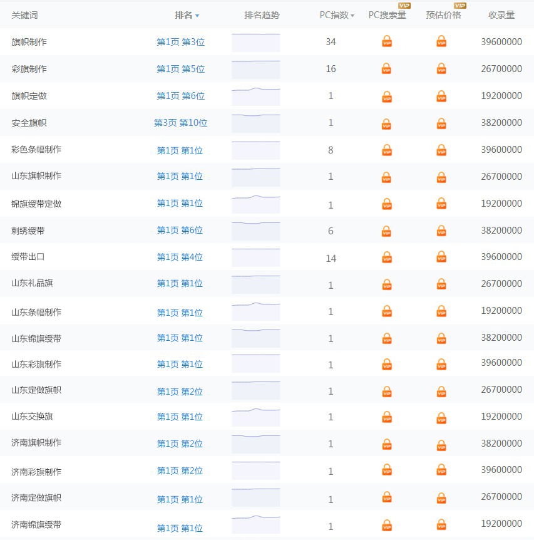Unlock PC search volume for 安全旗帜
534x540 pixels.
(387, 123)
